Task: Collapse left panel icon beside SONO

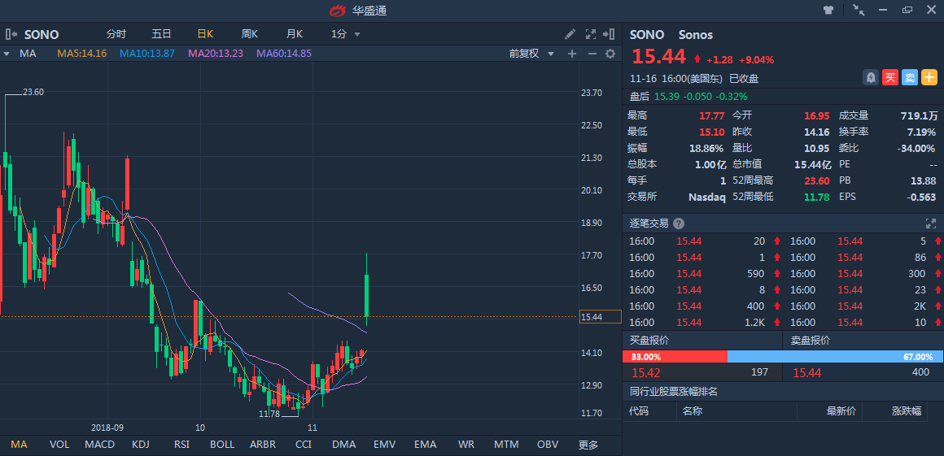Action: tap(11, 34)
